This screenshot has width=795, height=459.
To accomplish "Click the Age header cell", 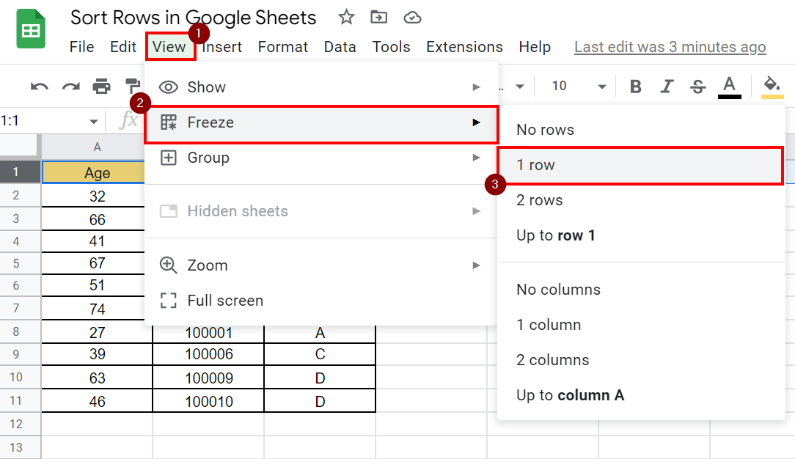I will (x=97, y=172).
